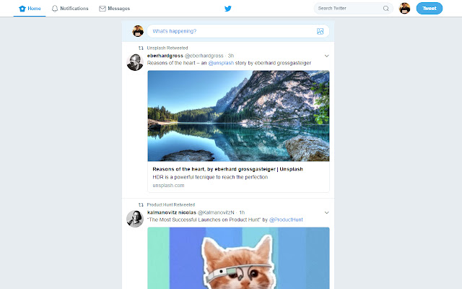Image resolution: width=462 pixels, height=289 pixels.
Task: Open the cat with glasses image
Action: (238, 258)
